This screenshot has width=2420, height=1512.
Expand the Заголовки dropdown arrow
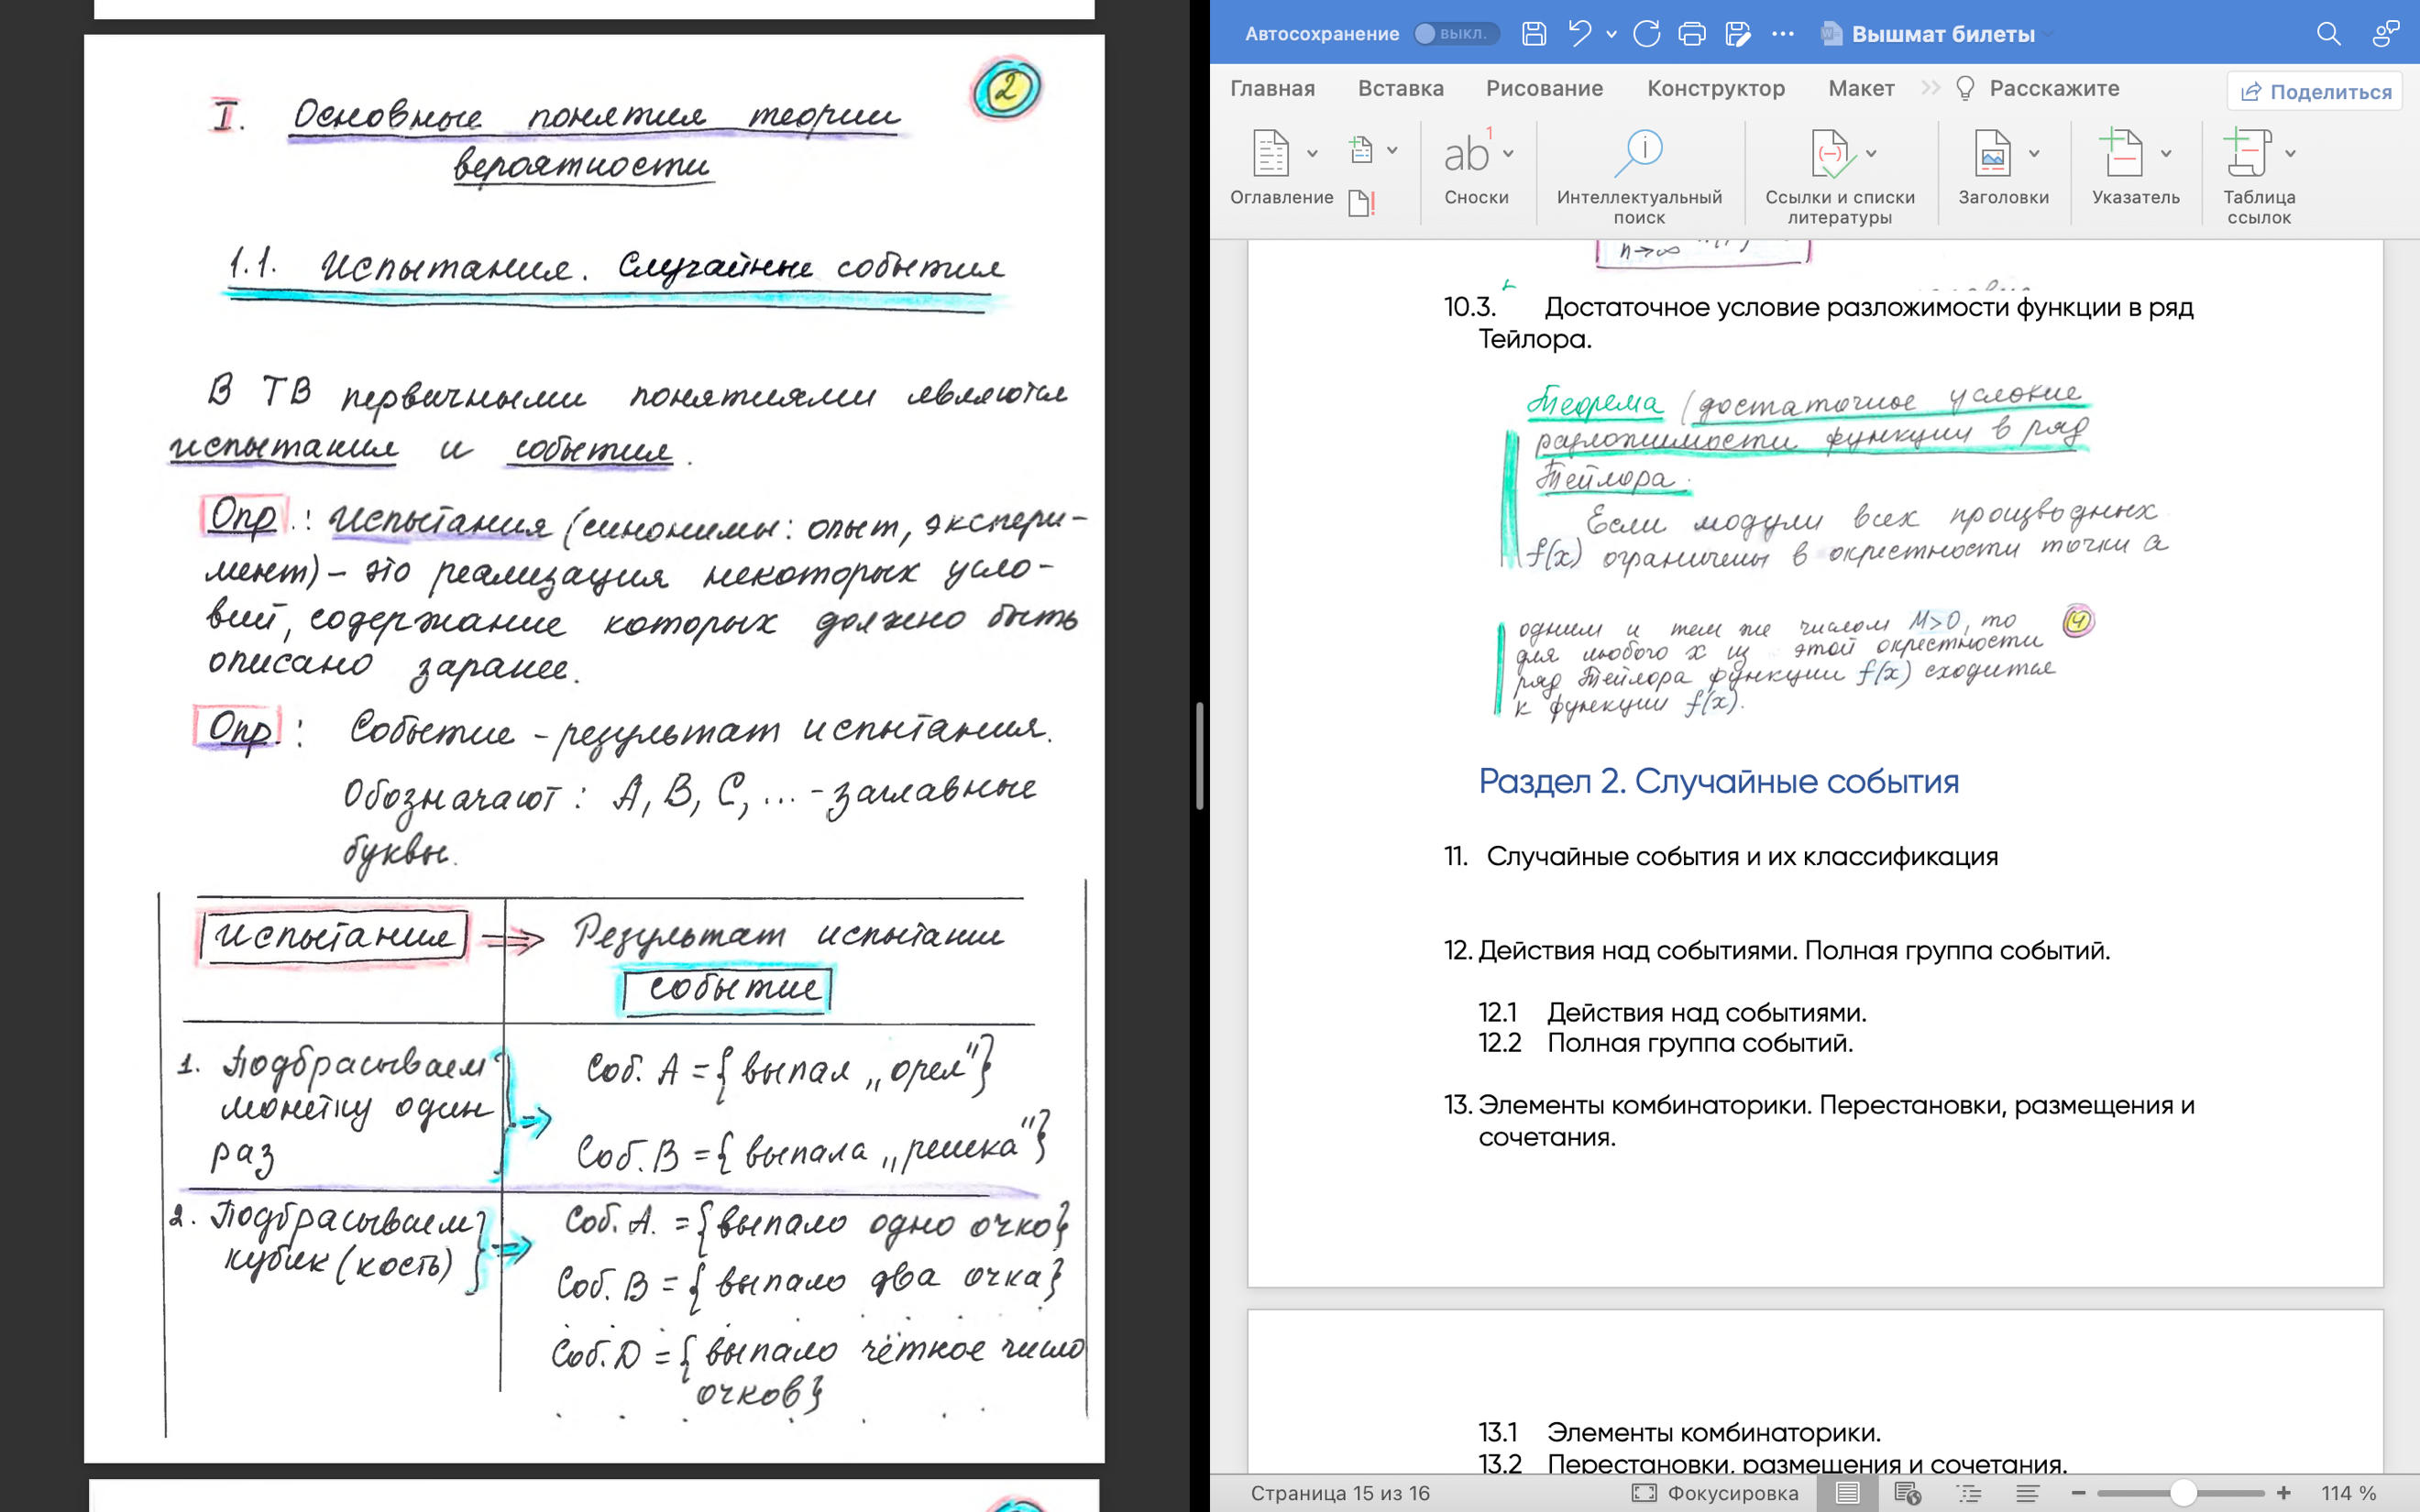coord(2034,153)
